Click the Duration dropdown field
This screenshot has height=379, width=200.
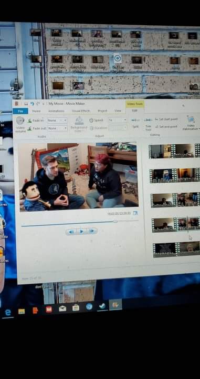[x=118, y=127]
